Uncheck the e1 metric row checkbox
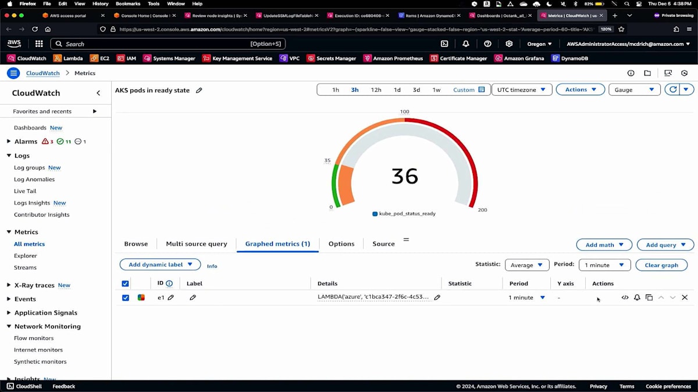This screenshot has height=392, width=698. pos(126,297)
